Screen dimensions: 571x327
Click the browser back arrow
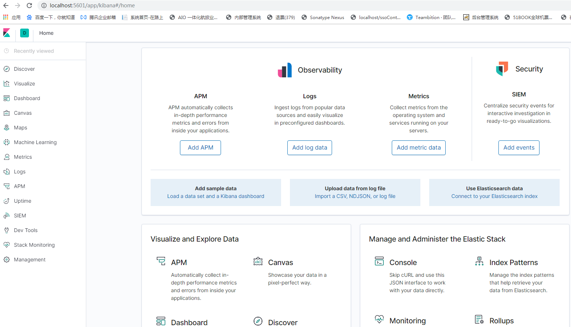click(x=6, y=5)
